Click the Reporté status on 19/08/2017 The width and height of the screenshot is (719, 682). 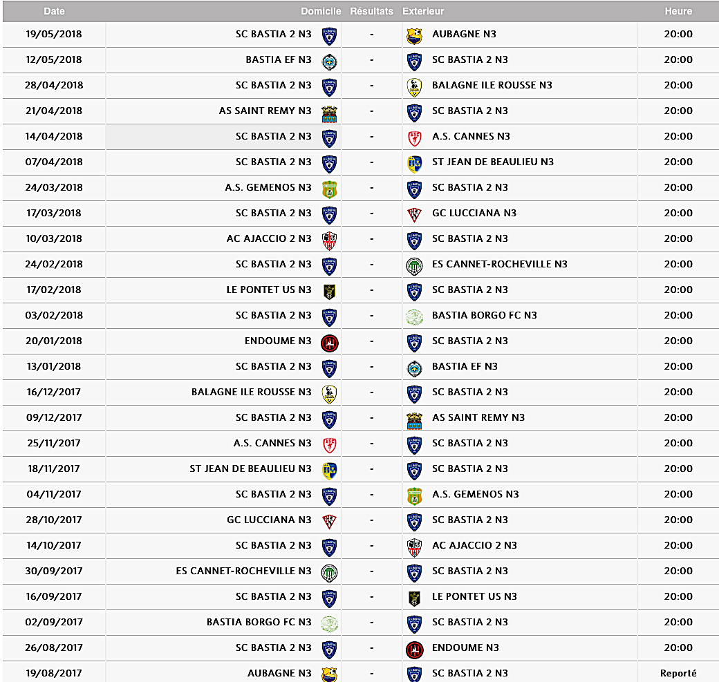(678, 673)
